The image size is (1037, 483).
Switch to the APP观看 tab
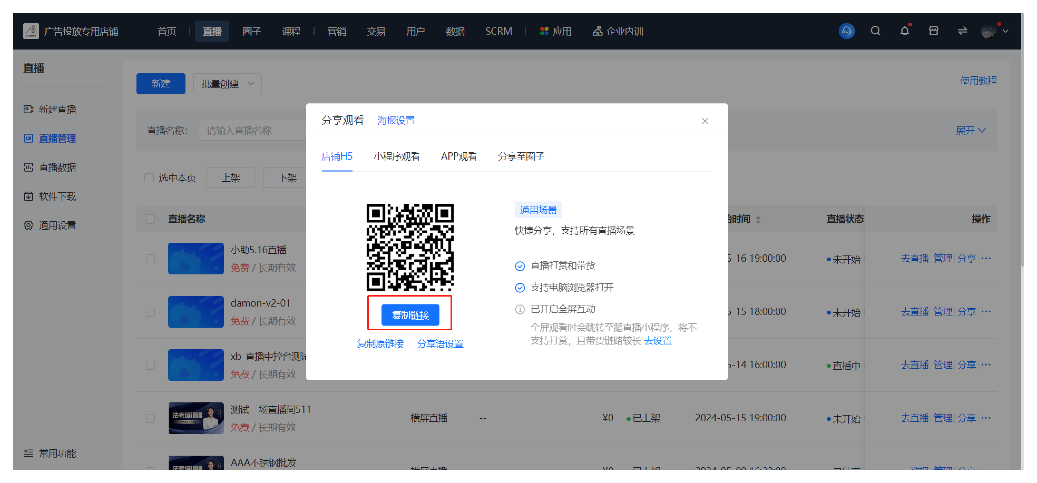point(459,156)
